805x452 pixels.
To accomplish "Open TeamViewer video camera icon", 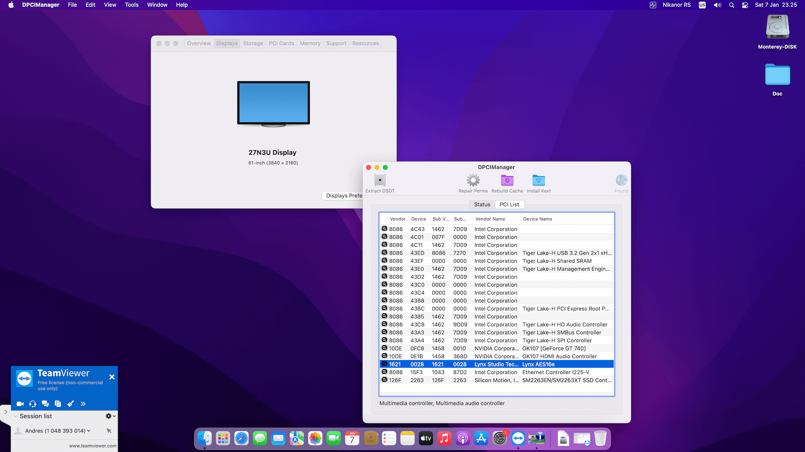I will tap(20, 404).
